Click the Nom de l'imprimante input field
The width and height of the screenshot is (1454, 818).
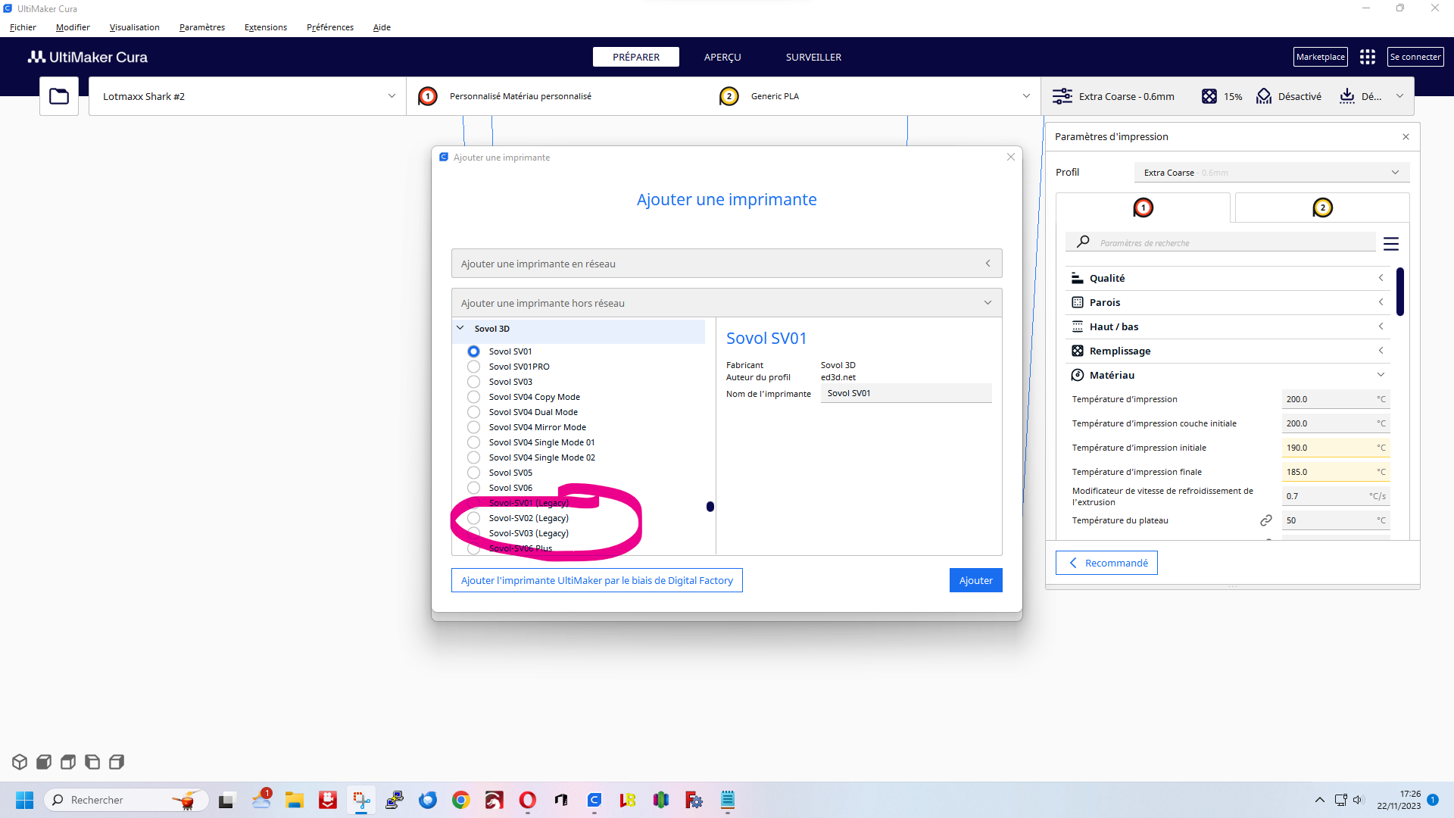(906, 393)
